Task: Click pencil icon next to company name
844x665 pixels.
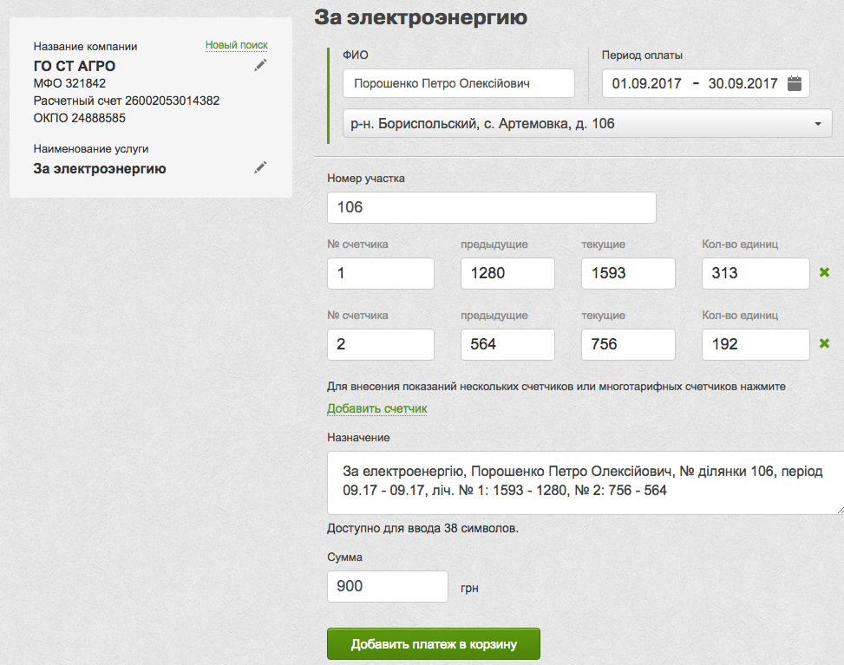Action: [260, 65]
